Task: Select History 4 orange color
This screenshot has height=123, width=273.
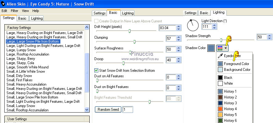Action: [x=234, y=109]
